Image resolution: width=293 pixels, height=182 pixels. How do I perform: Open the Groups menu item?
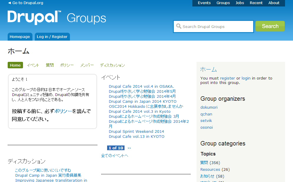click(x=223, y=3)
